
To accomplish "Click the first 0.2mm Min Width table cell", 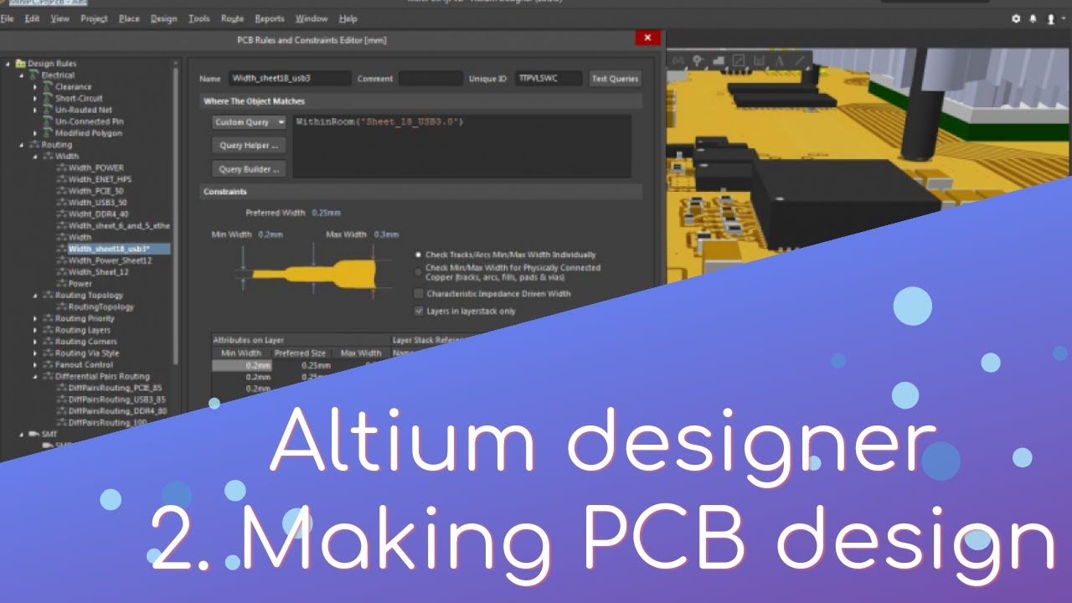I will (242, 366).
